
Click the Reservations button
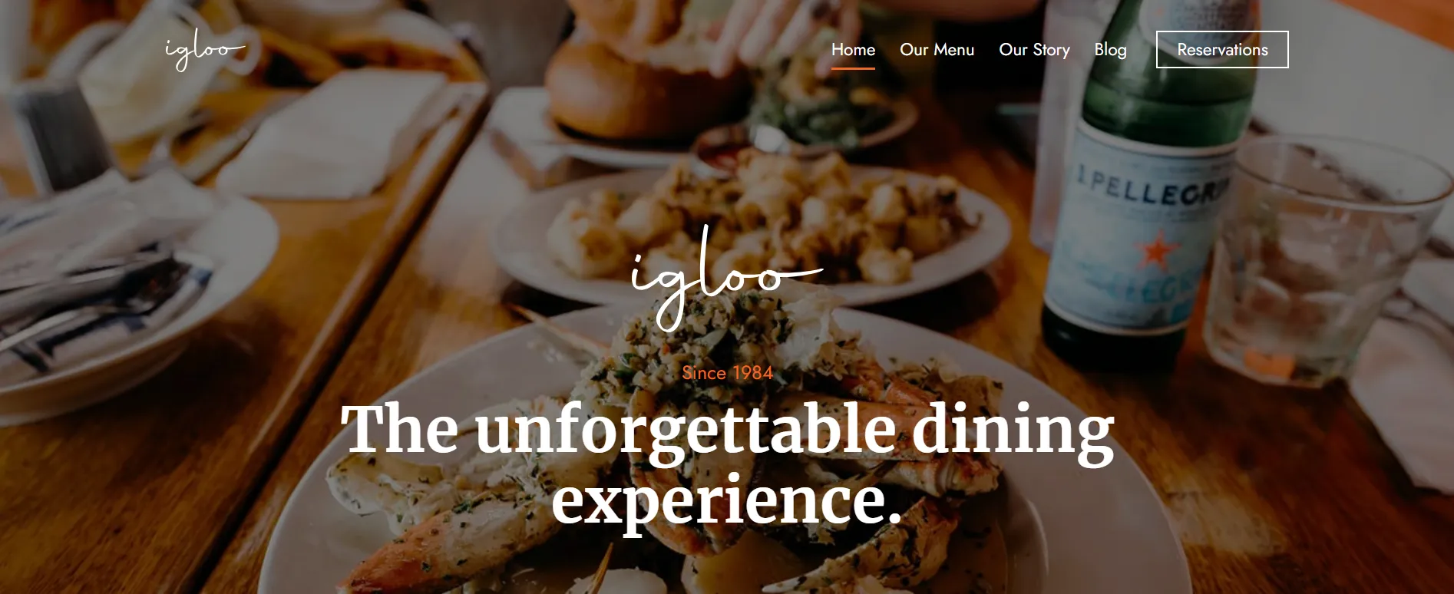point(1222,49)
